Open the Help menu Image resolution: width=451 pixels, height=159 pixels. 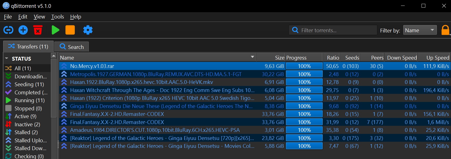click(75, 17)
